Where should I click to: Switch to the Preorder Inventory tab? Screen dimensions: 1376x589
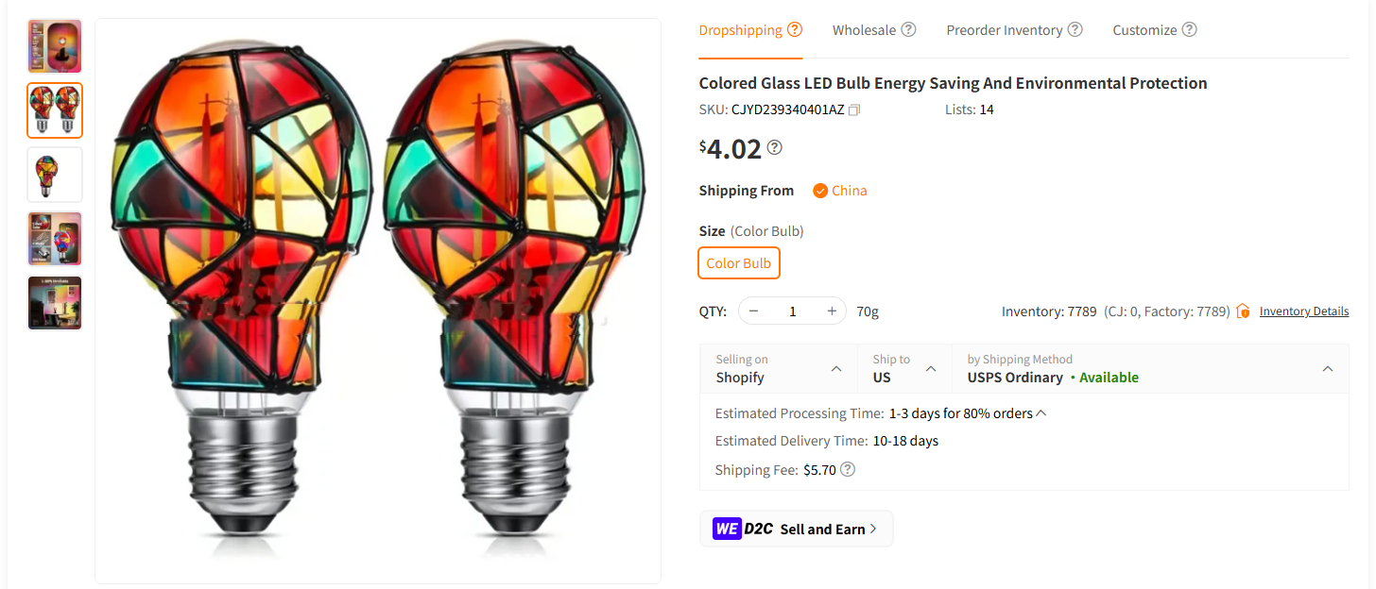pyautogui.click(x=1005, y=29)
